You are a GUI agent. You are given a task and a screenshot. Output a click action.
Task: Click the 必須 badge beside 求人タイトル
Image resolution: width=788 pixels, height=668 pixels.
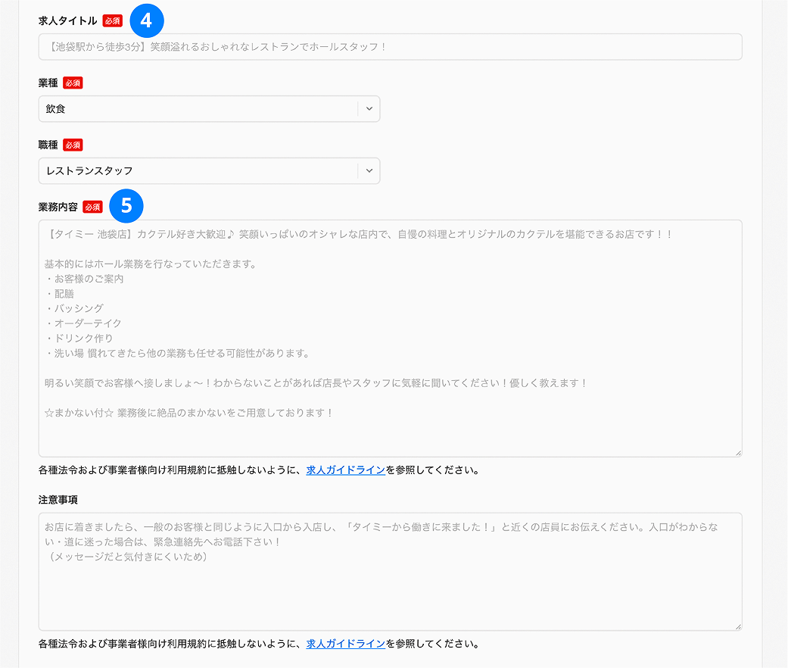coord(113,20)
